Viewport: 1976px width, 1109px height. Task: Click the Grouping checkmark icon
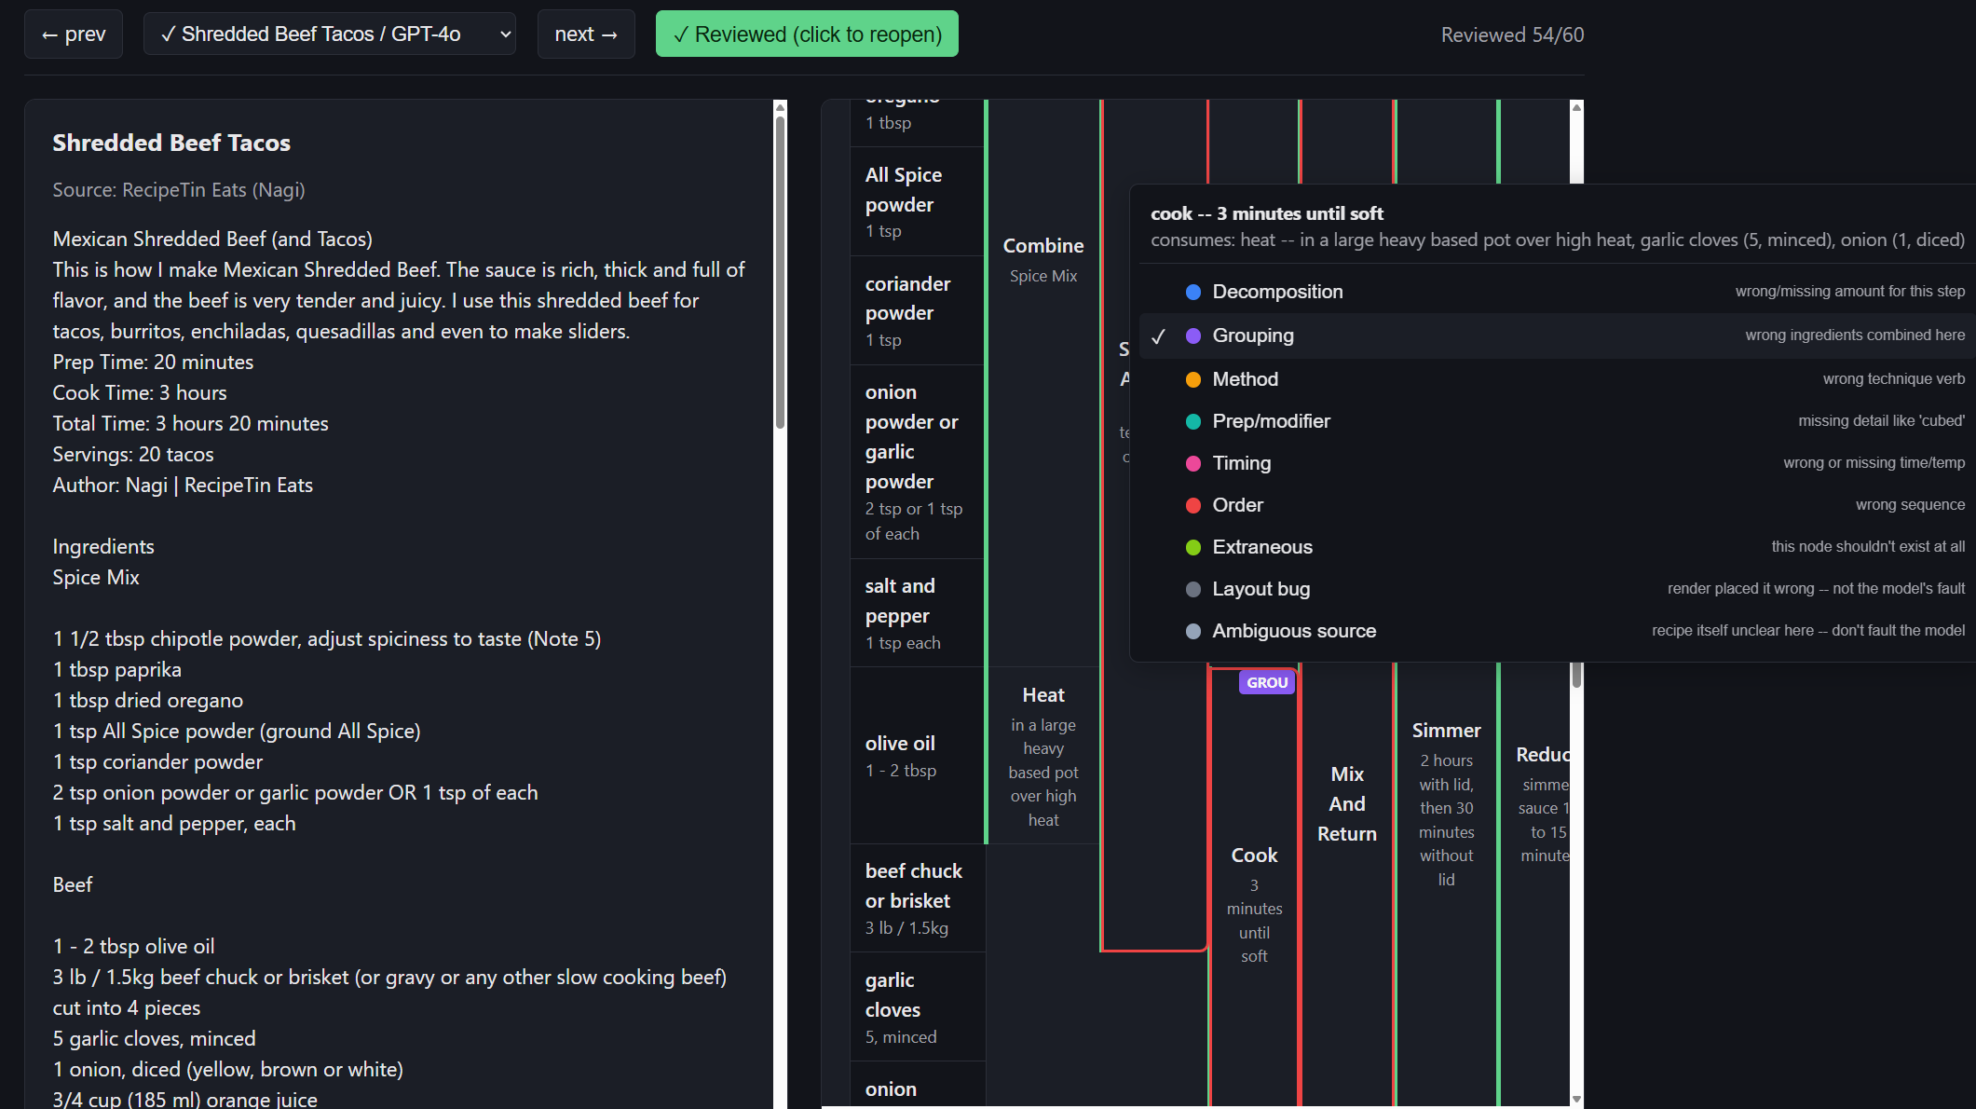point(1158,336)
